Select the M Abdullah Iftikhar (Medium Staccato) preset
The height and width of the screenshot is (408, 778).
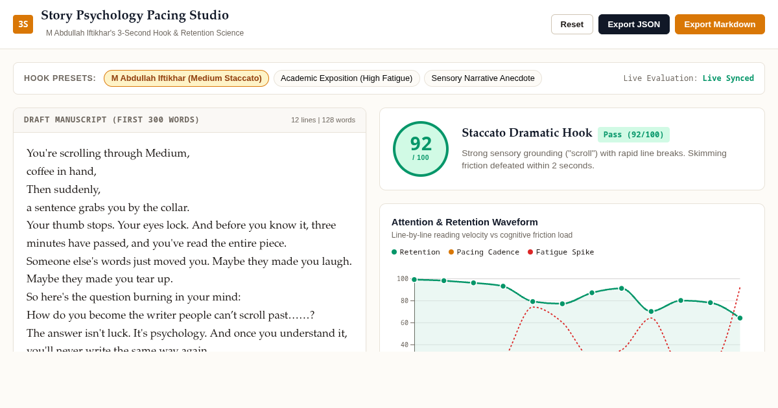(x=186, y=78)
